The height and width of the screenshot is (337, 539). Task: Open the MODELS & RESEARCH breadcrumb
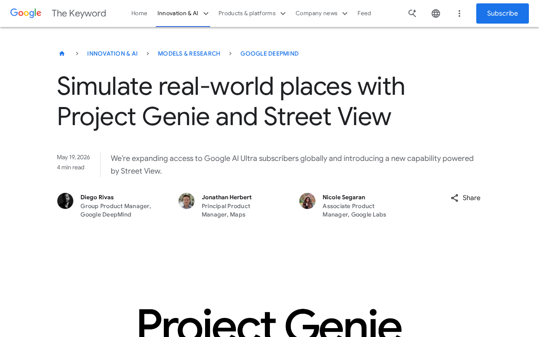coord(189,53)
